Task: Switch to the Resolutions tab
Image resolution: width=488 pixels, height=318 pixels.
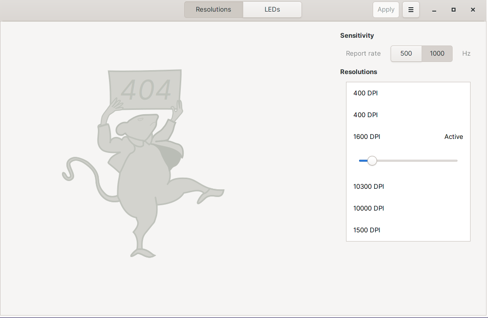Action: tap(213, 10)
